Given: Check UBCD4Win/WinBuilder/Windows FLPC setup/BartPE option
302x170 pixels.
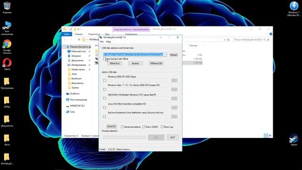Looking at the screenshot, I should (104, 98).
